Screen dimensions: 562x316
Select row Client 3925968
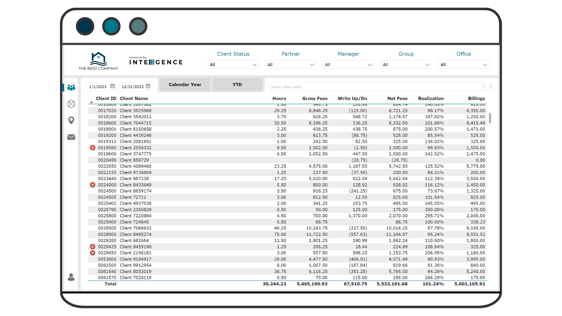coord(288,111)
